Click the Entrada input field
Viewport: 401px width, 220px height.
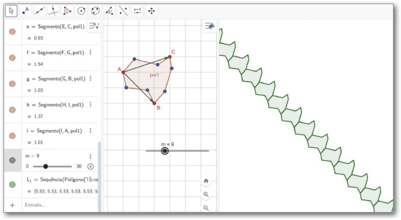61,205
